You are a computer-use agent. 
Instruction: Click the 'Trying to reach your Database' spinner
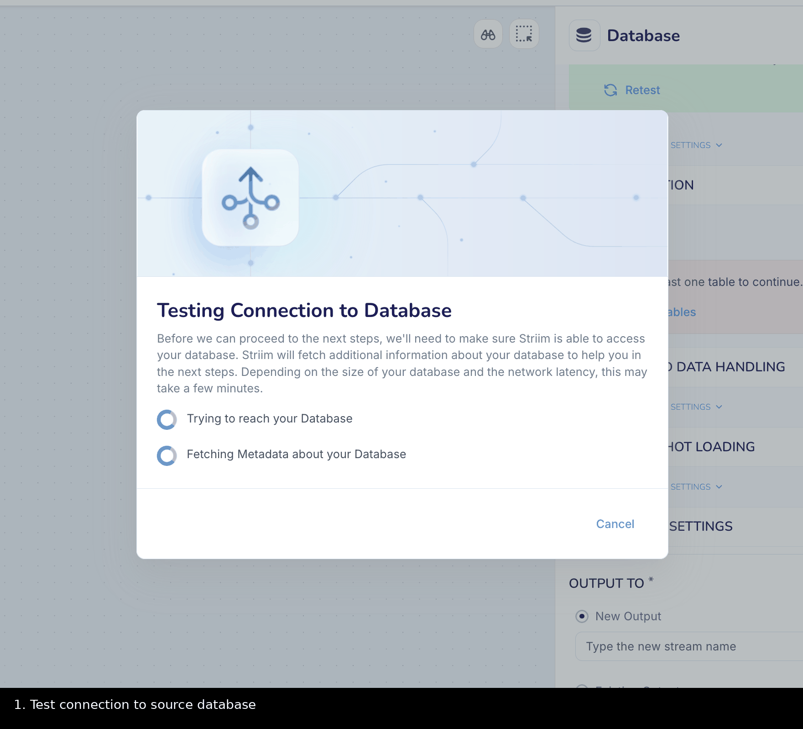tap(167, 419)
